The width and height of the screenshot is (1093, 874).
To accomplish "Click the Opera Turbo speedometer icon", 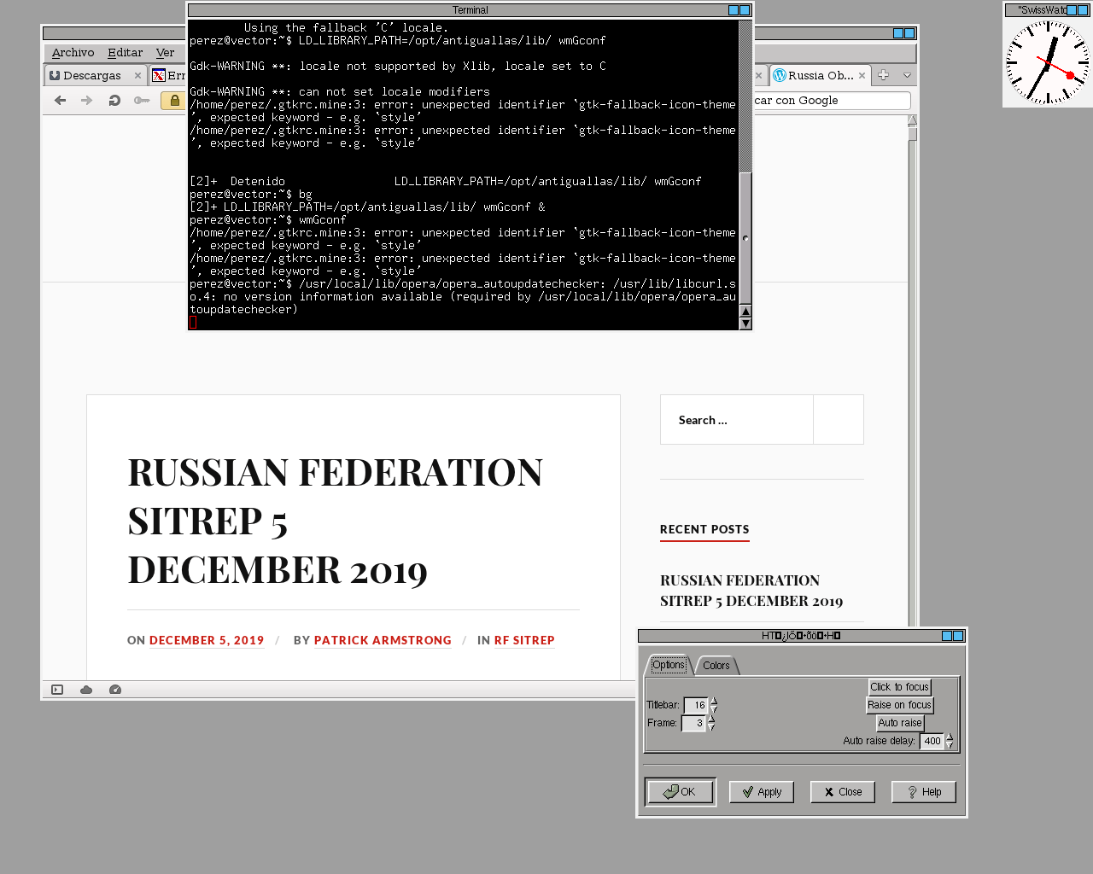I will tap(115, 690).
